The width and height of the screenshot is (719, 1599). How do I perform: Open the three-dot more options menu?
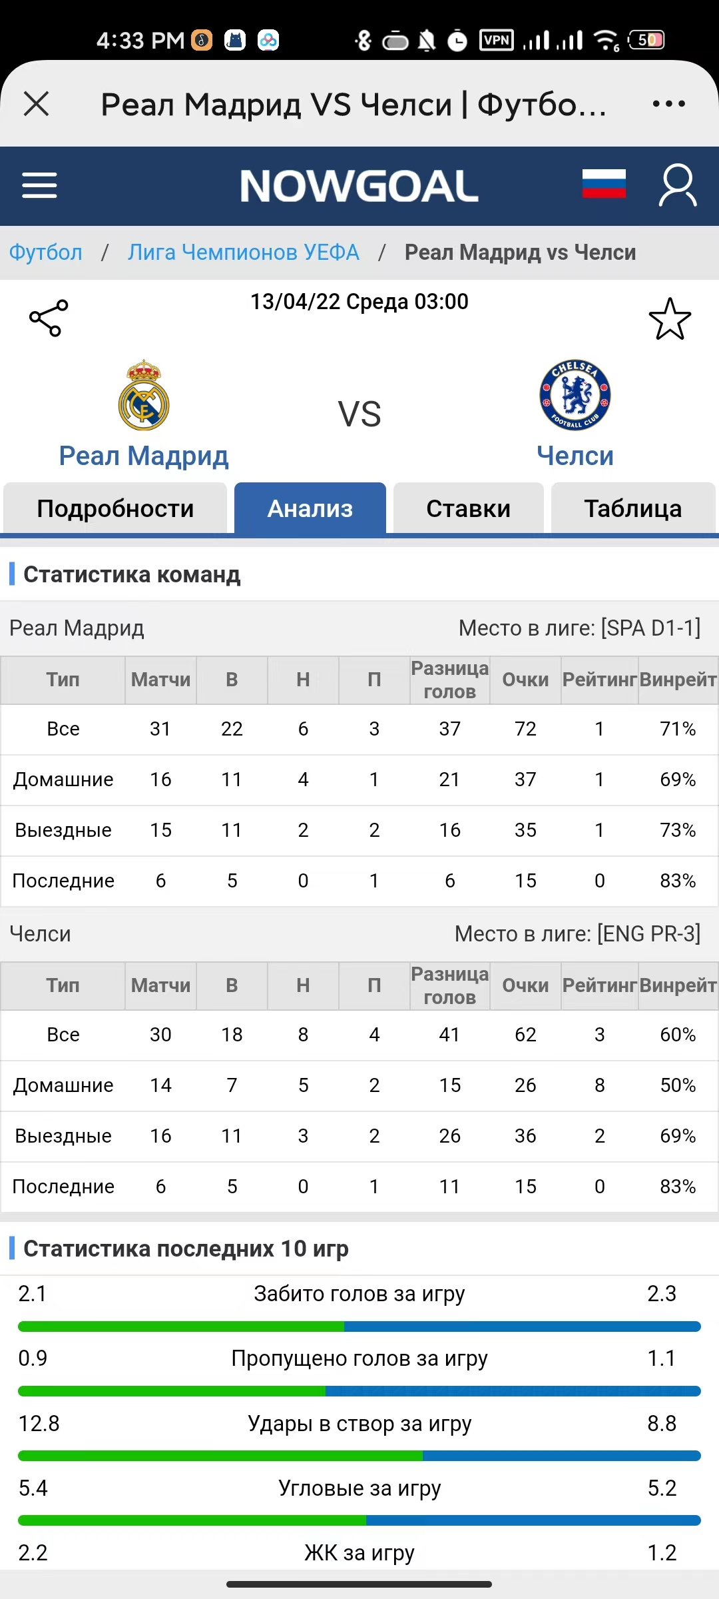pyautogui.click(x=668, y=104)
